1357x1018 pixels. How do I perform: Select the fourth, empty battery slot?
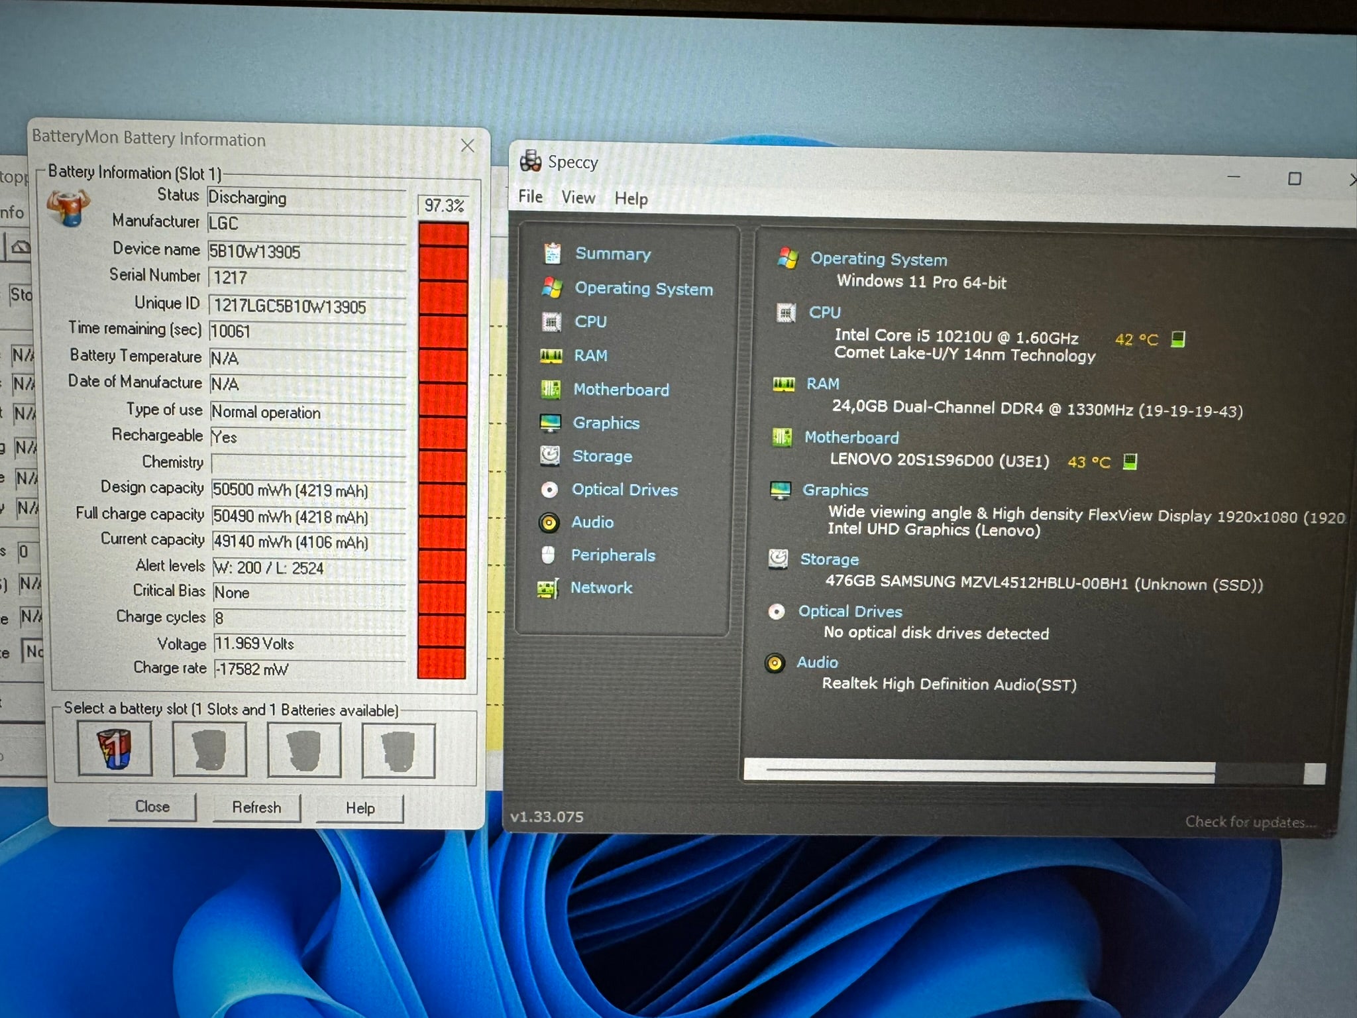click(398, 751)
